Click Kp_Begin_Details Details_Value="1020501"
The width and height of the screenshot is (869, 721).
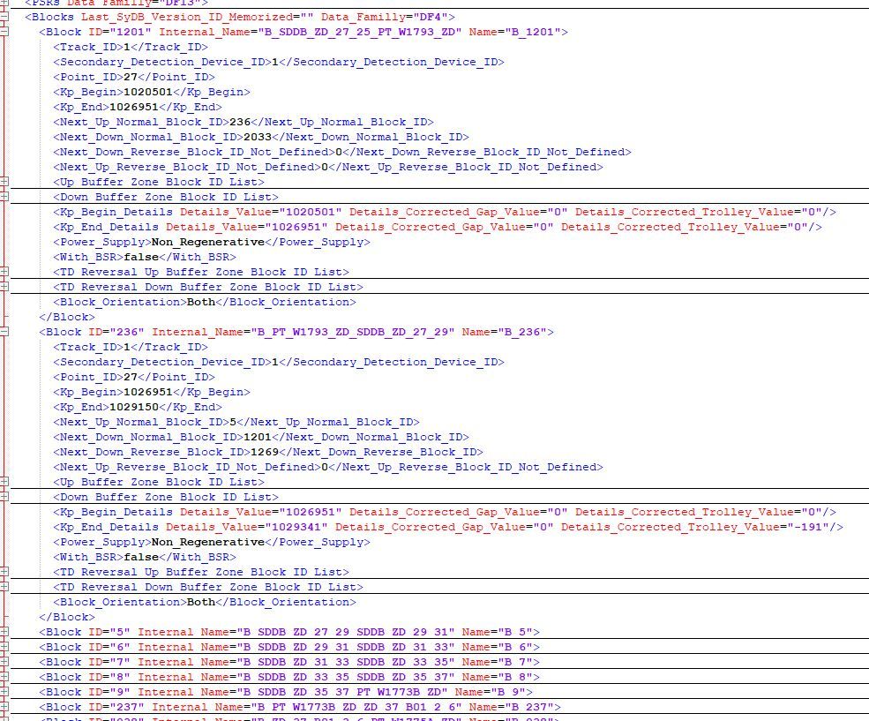(x=261, y=213)
